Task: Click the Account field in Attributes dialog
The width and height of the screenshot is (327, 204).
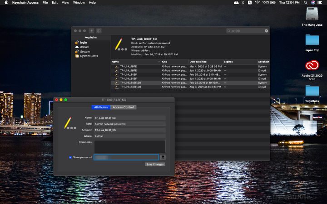Action: point(130,130)
